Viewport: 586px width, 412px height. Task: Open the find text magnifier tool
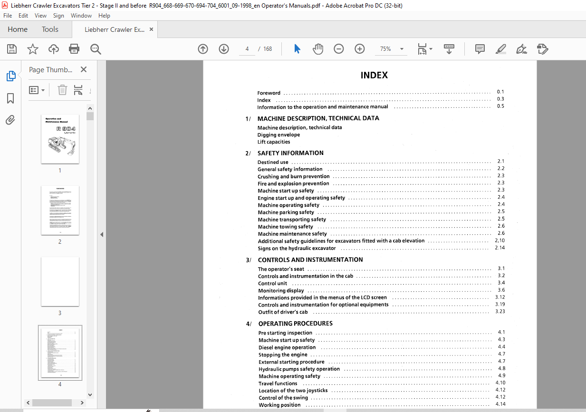[96, 48]
